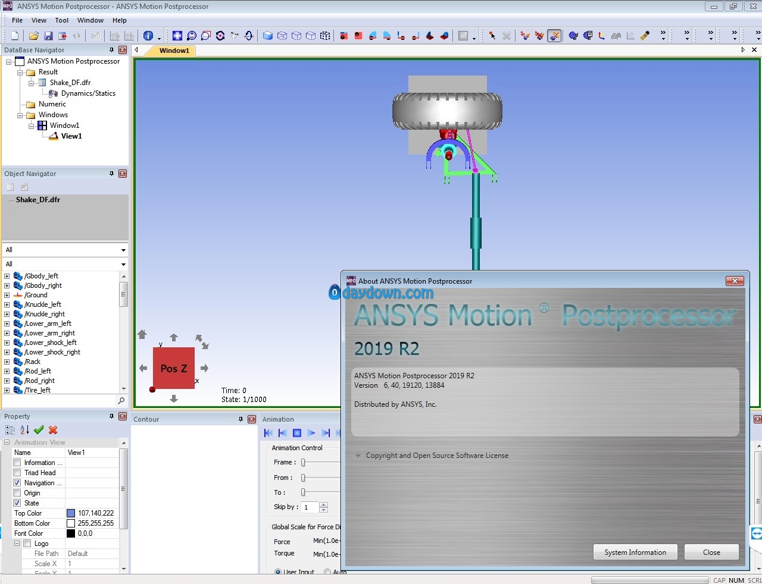Expand the /Knuckle_left tree node
This screenshot has width=762, height=584.
click(7, 304)
